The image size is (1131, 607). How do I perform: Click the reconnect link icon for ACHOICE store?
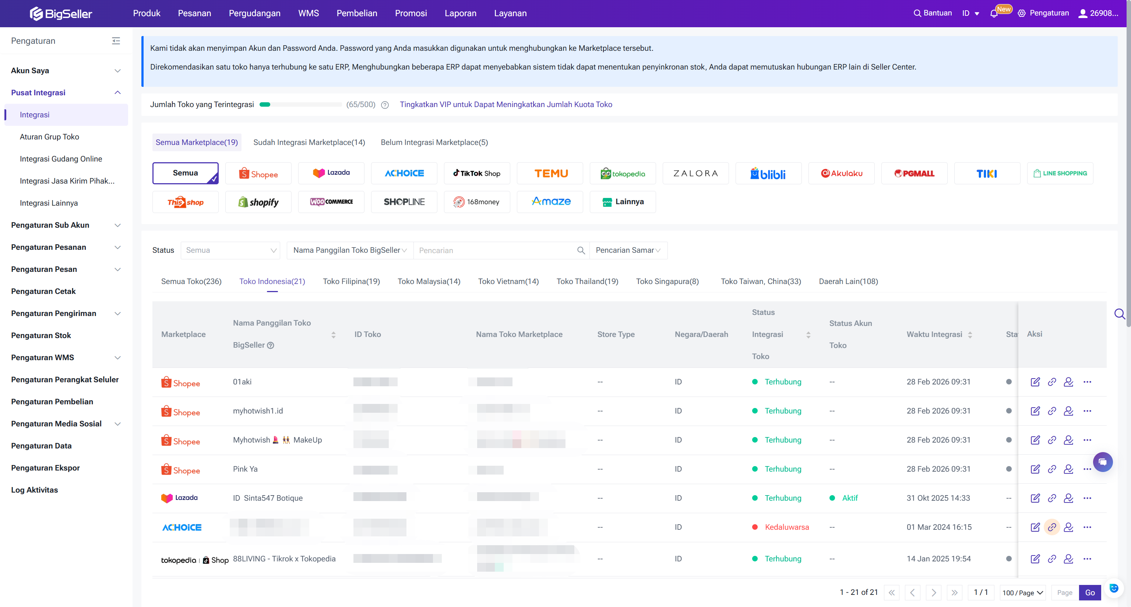(1051, 527)
